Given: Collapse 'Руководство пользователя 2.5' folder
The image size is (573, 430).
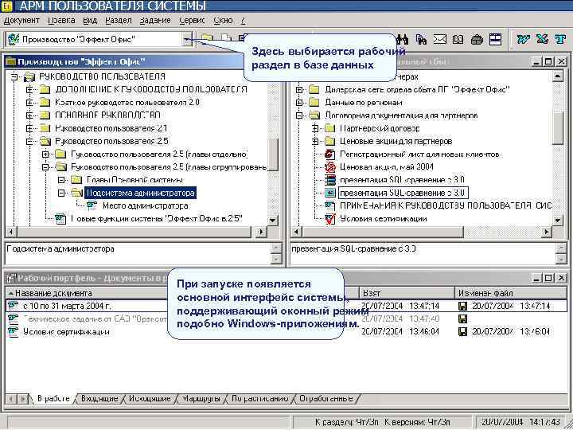Looking at the screenshot, I should tap(30, 141).
